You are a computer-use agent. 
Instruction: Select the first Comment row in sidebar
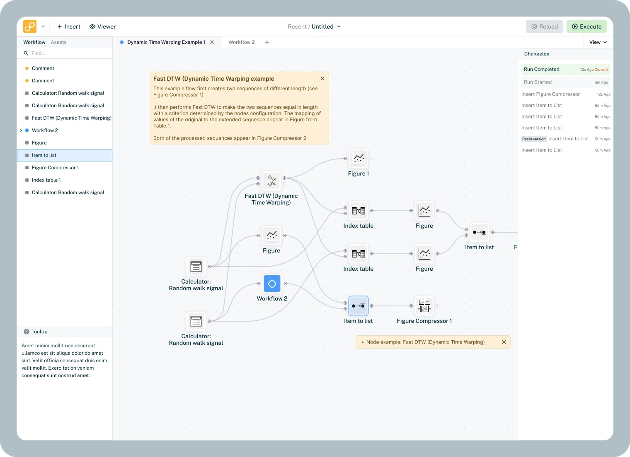[x=65, y=68]
